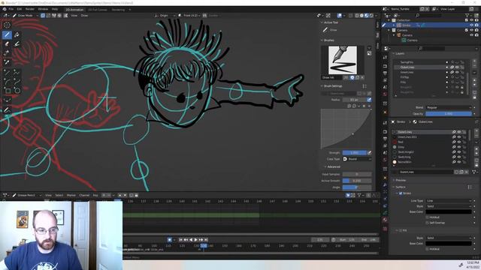Screen dimensions: 481x270
Task: Hide the InnerLines layer
Action: 457,72
